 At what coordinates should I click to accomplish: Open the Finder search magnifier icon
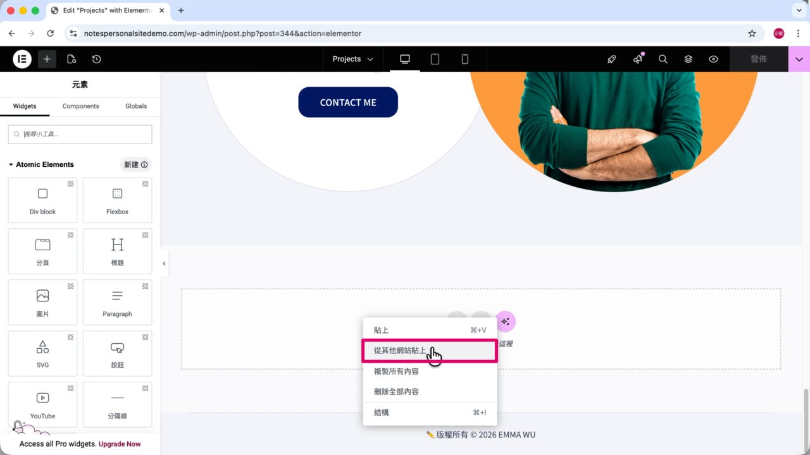tap(663, 59)
